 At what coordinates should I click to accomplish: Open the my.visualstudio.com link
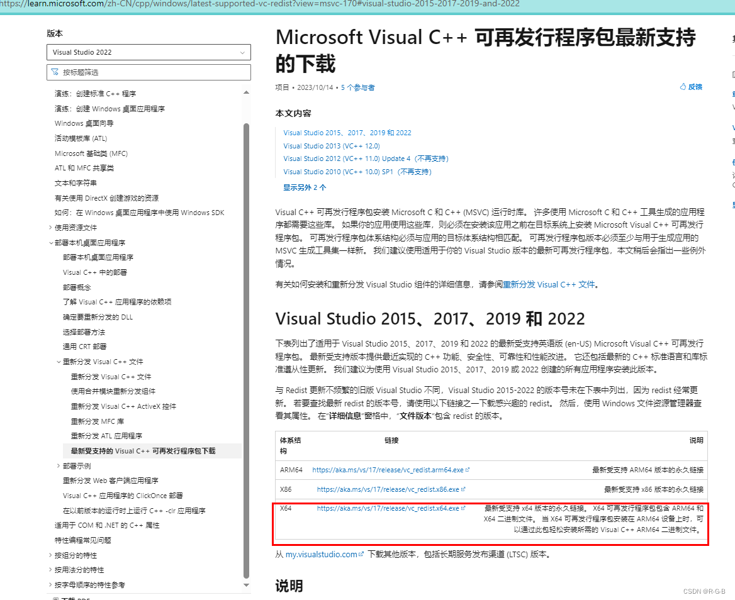tap(321, 554)
